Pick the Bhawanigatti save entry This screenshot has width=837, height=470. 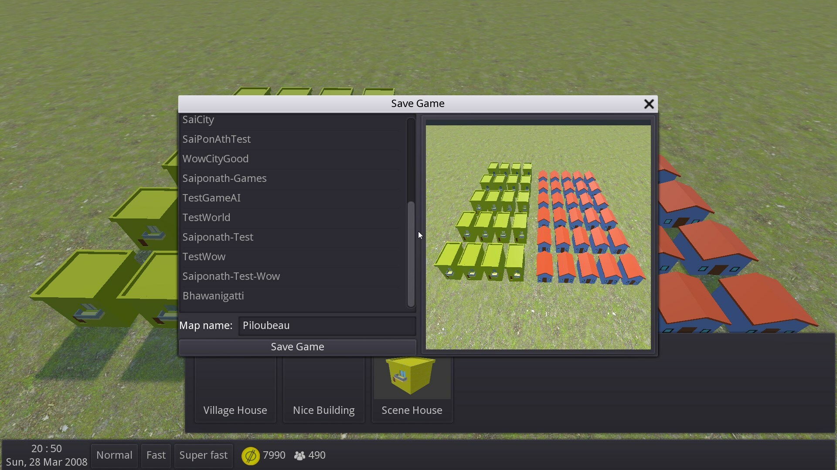(x=213, y=296)
